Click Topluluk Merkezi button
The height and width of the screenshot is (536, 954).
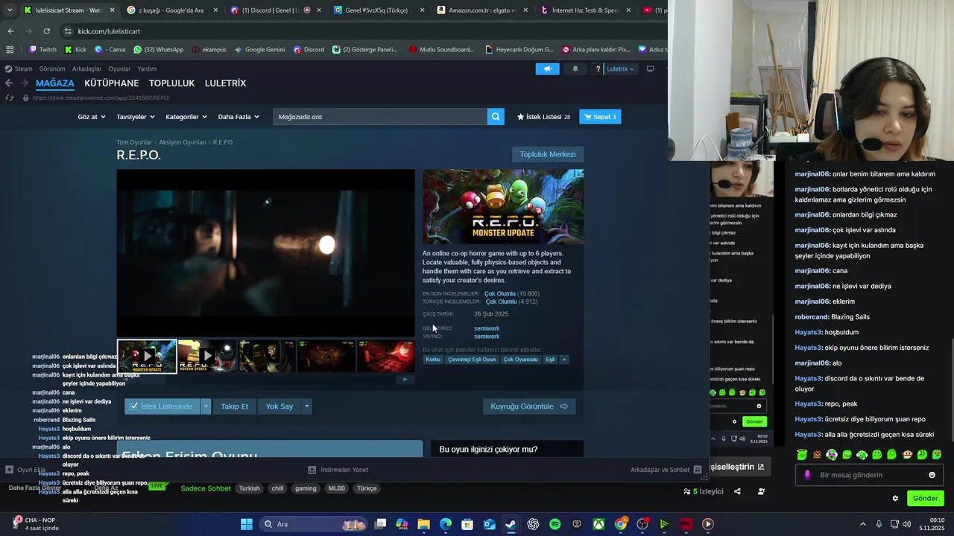[x=548, y=154]
